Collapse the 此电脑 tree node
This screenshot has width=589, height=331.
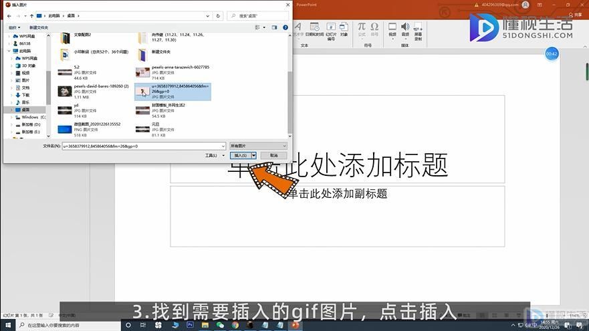coord(9,51)
